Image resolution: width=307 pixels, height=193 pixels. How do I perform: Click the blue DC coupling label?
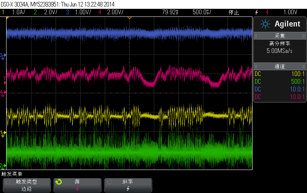pyautogui.click(x=257, y=89)
